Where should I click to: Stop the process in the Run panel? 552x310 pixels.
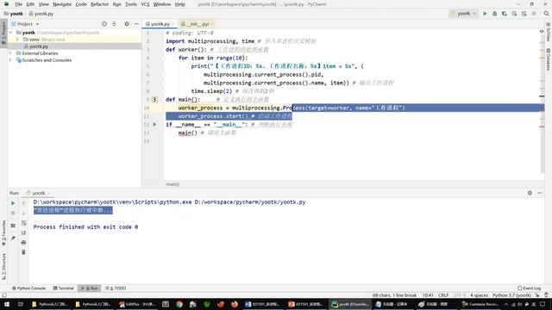click(13, 213)
